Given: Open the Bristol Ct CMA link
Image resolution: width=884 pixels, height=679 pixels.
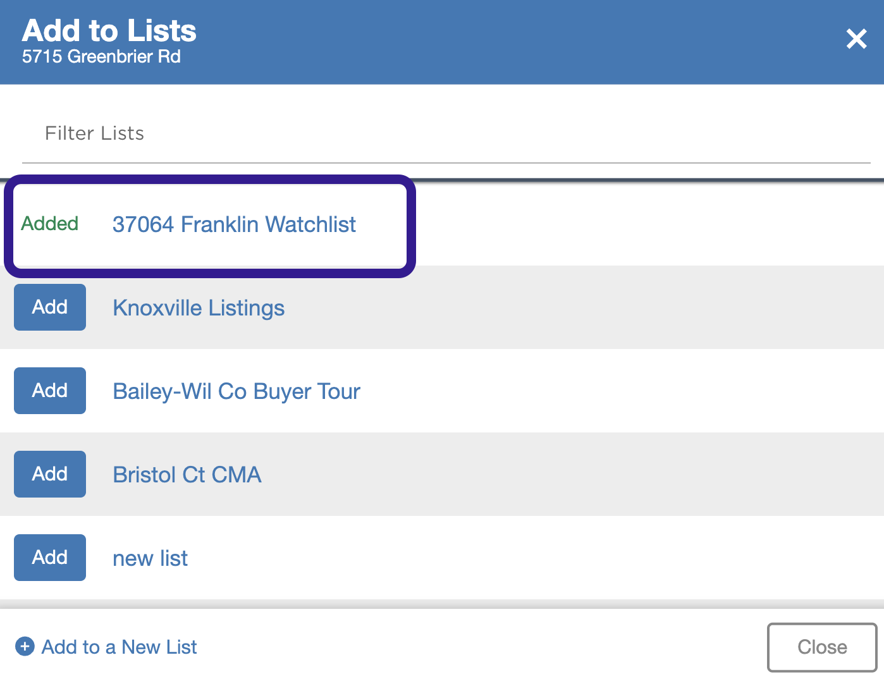Looking at the screenshot, I should click(187, 475).
